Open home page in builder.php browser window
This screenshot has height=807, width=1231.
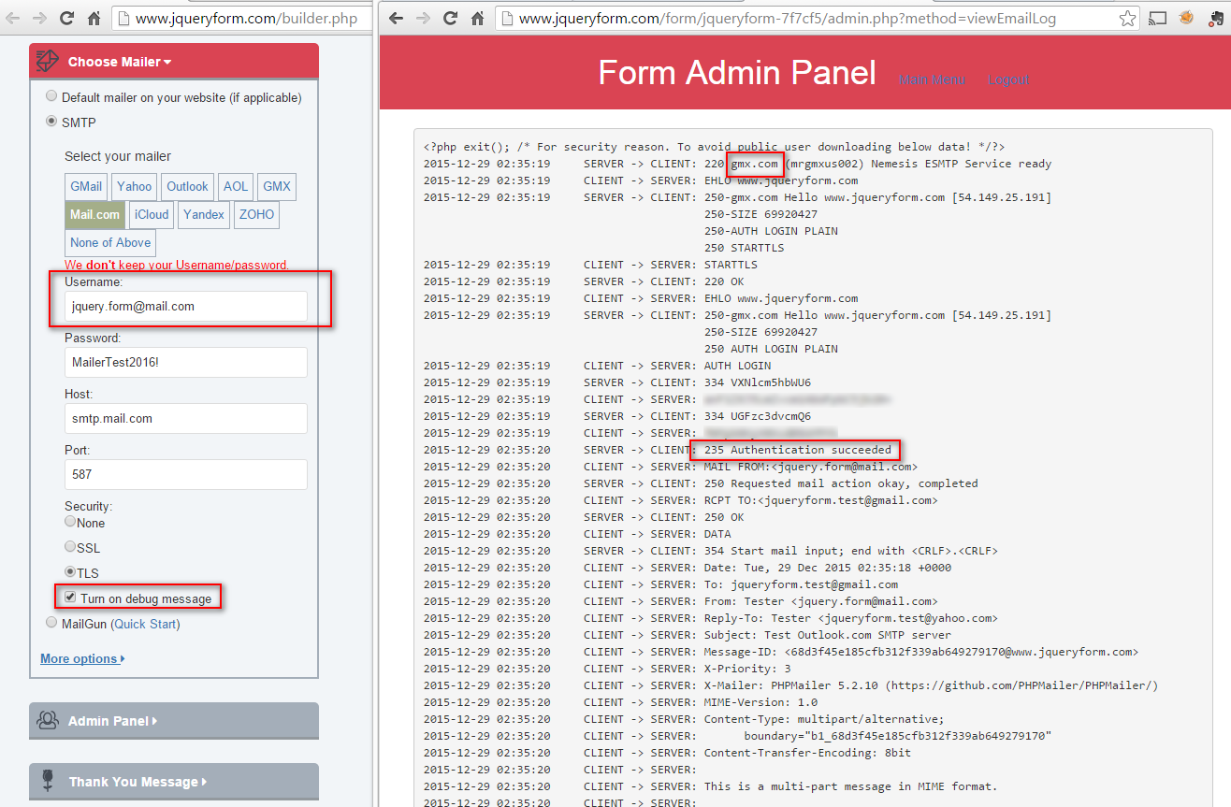(94, 18)
